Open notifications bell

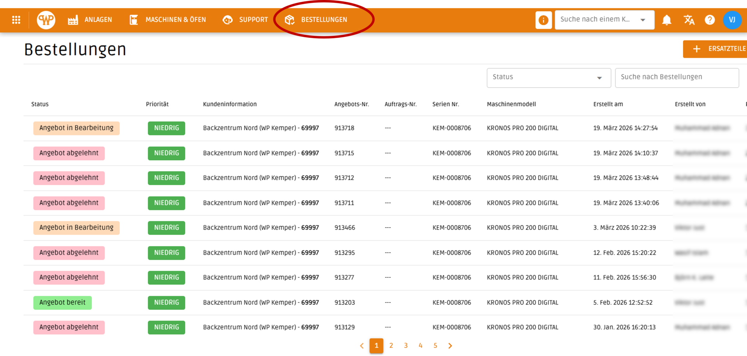click(666, 20)
